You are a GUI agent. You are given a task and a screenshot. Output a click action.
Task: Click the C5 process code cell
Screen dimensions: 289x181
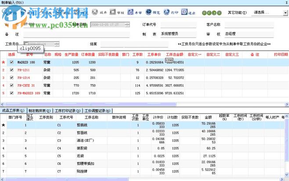point(66,156)
